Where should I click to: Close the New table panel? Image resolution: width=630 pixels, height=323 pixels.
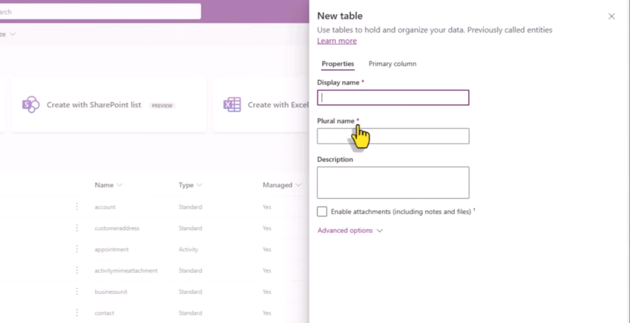pos(612,17)
